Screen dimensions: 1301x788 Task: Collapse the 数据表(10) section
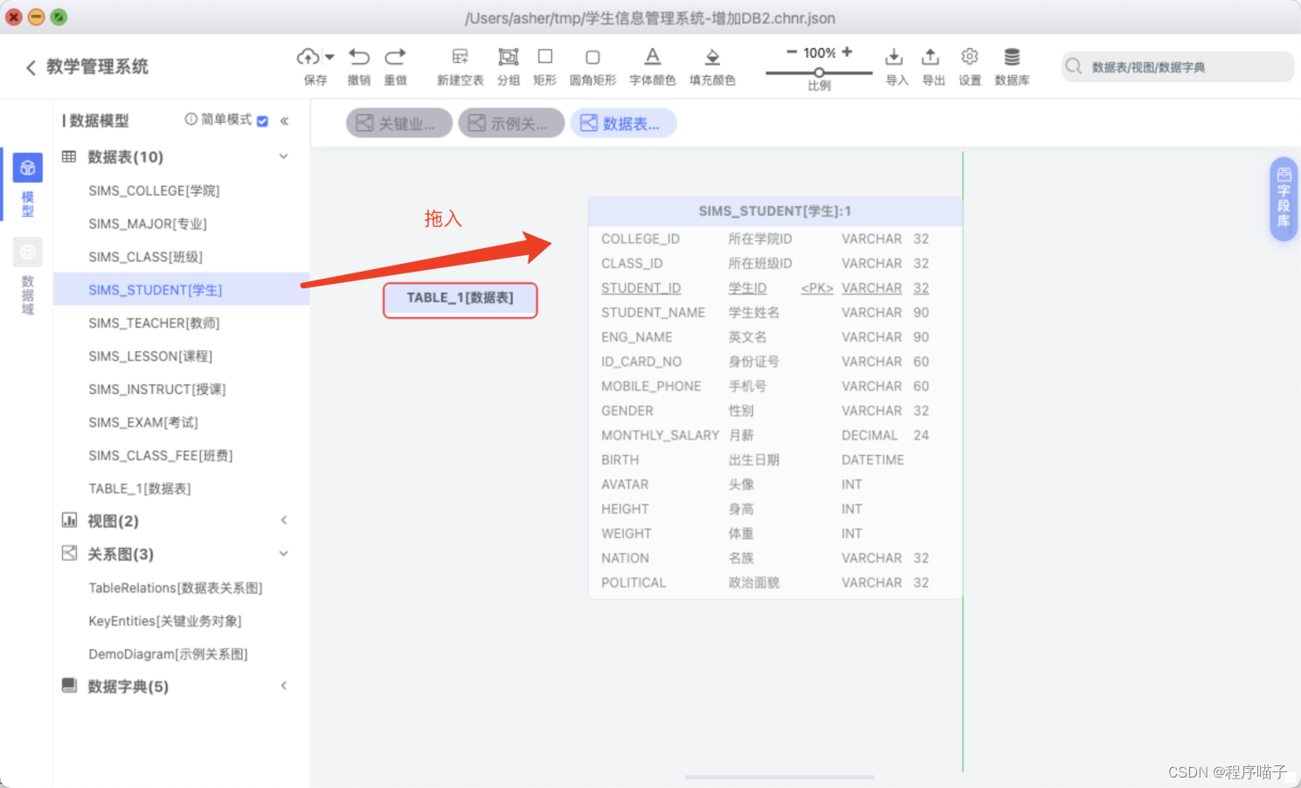283,156
